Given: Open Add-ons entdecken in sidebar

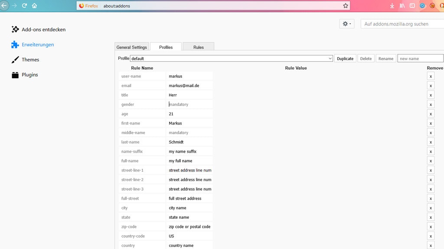Looking at the screenshot, I should (x=43, y=29).
